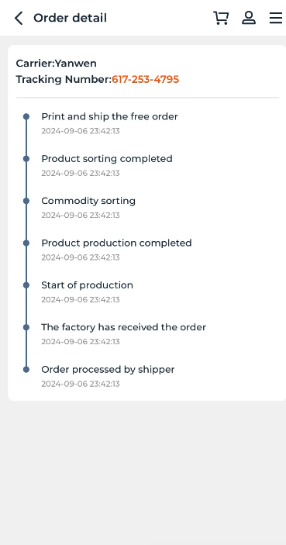Click the Print and ship timeline dot
This screenshot has width=286, height=545.
[x=26, y=117]
